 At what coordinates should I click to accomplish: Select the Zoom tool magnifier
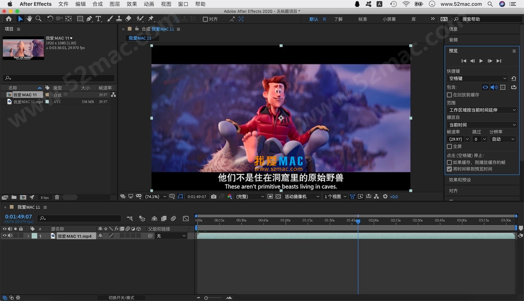pos(39,19)
